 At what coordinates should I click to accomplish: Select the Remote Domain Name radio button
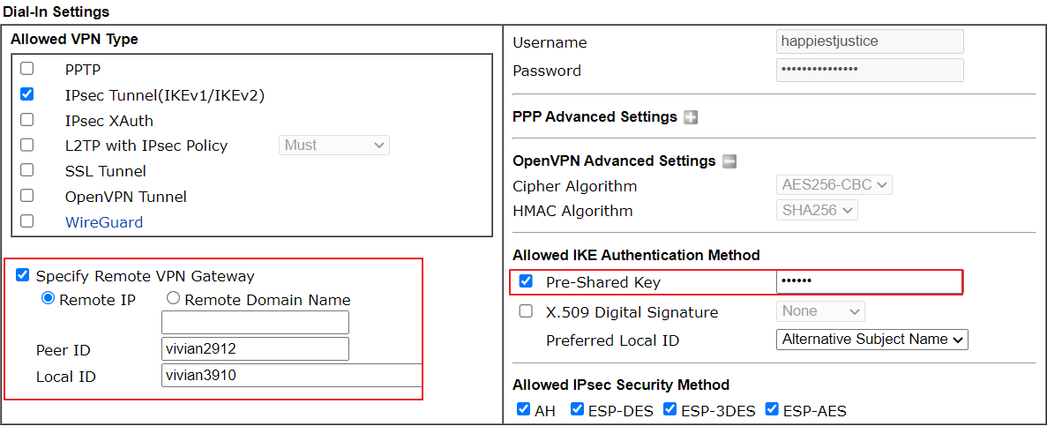(174, 299)
